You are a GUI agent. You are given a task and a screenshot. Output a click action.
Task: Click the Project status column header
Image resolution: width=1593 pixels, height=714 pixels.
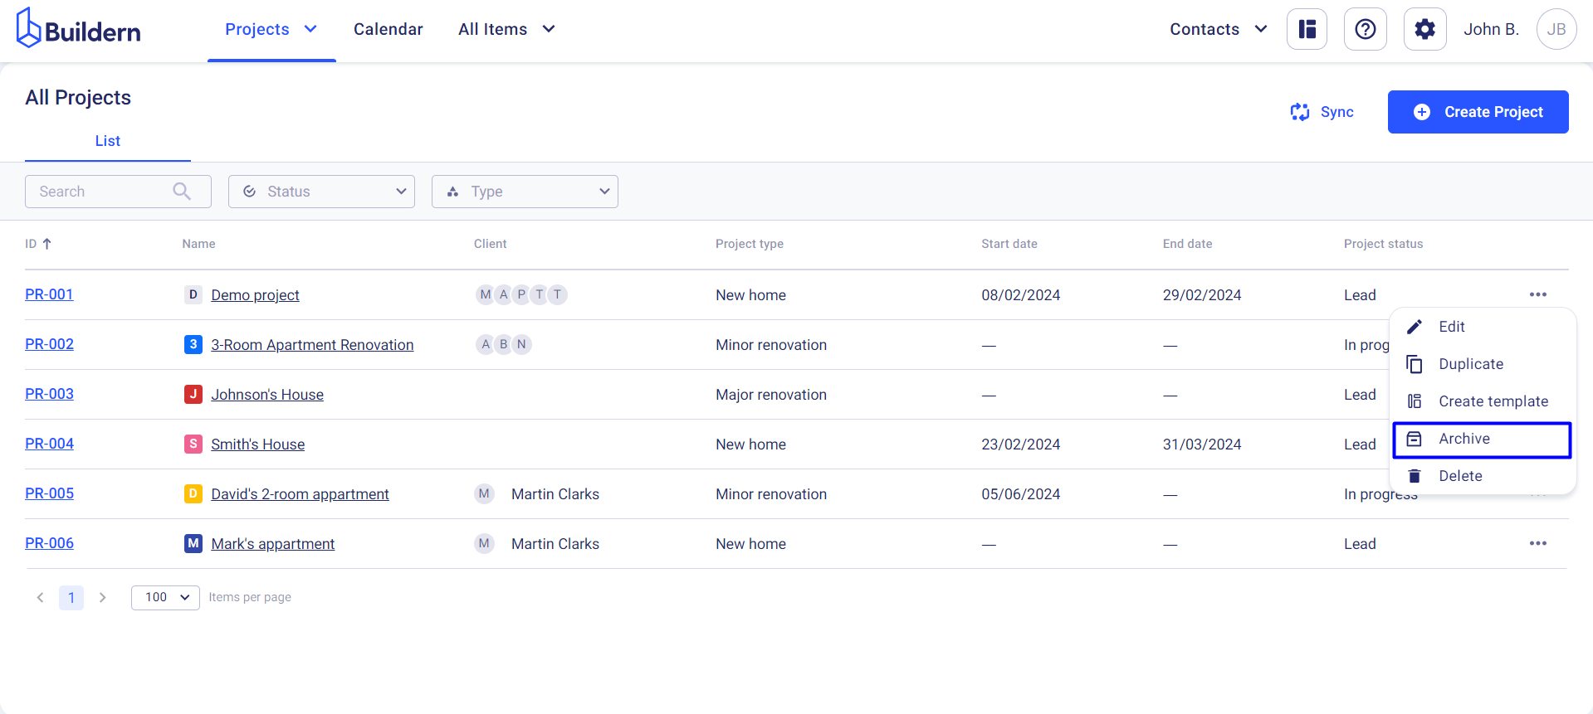[1383, 244]
